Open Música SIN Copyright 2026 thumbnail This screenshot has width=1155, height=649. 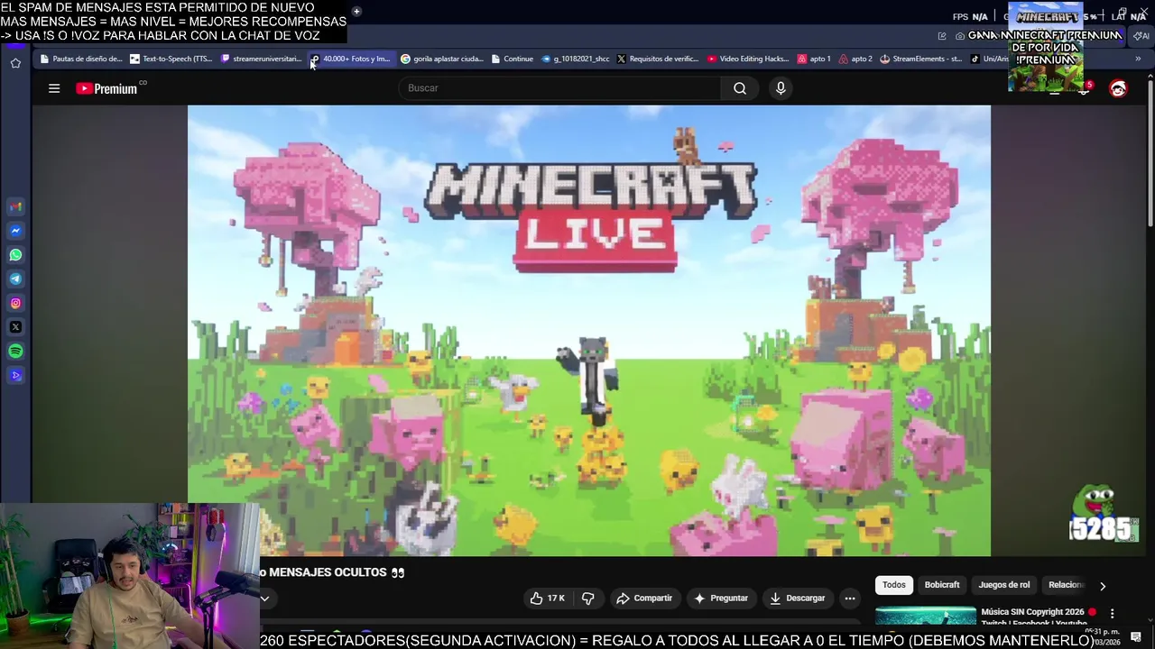[x=925, y=617]
